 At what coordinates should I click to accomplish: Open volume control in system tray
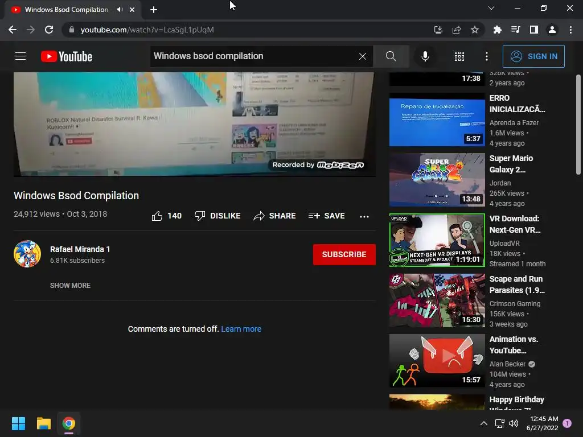514,423
